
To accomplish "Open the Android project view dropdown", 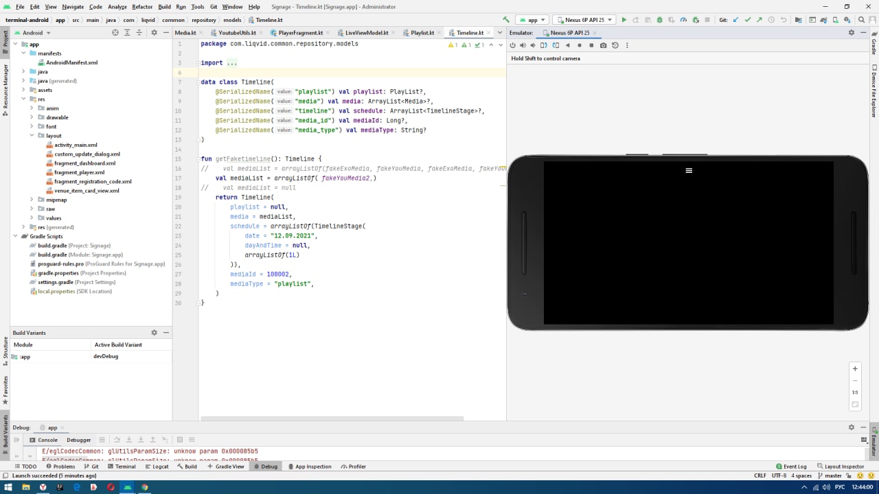I will 32,32.
